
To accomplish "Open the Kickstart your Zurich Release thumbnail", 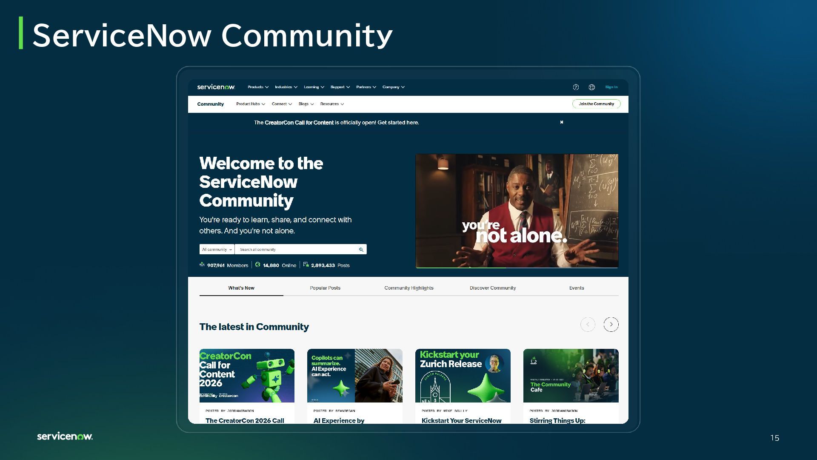I will [463, 376].
